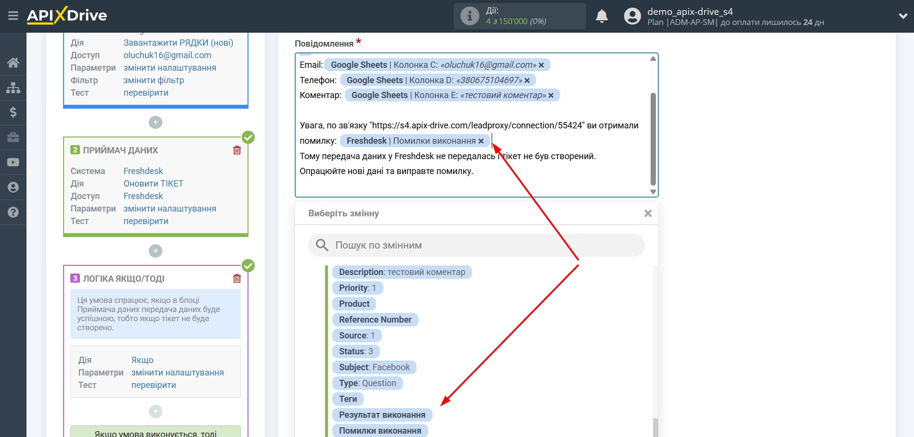Click змінити фільтр link
The image size is (914, 437).
click(x=154, y=80)
